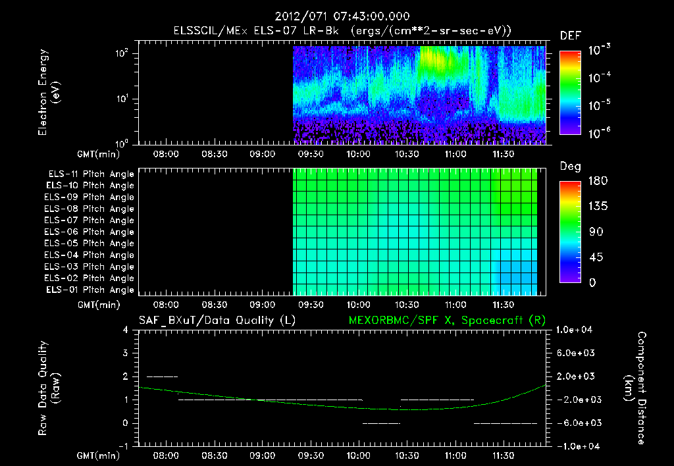Select the ELS-01 Pitch Angle row label
Viewport: 674px width, 466px height.
(90, 290)
